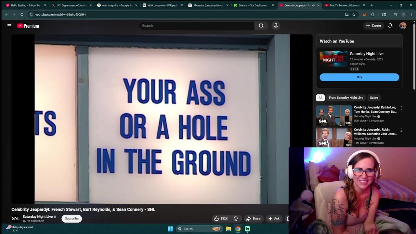Open File Explorer from taskbar
416x234 pixels.
click(x=228, y=229)
